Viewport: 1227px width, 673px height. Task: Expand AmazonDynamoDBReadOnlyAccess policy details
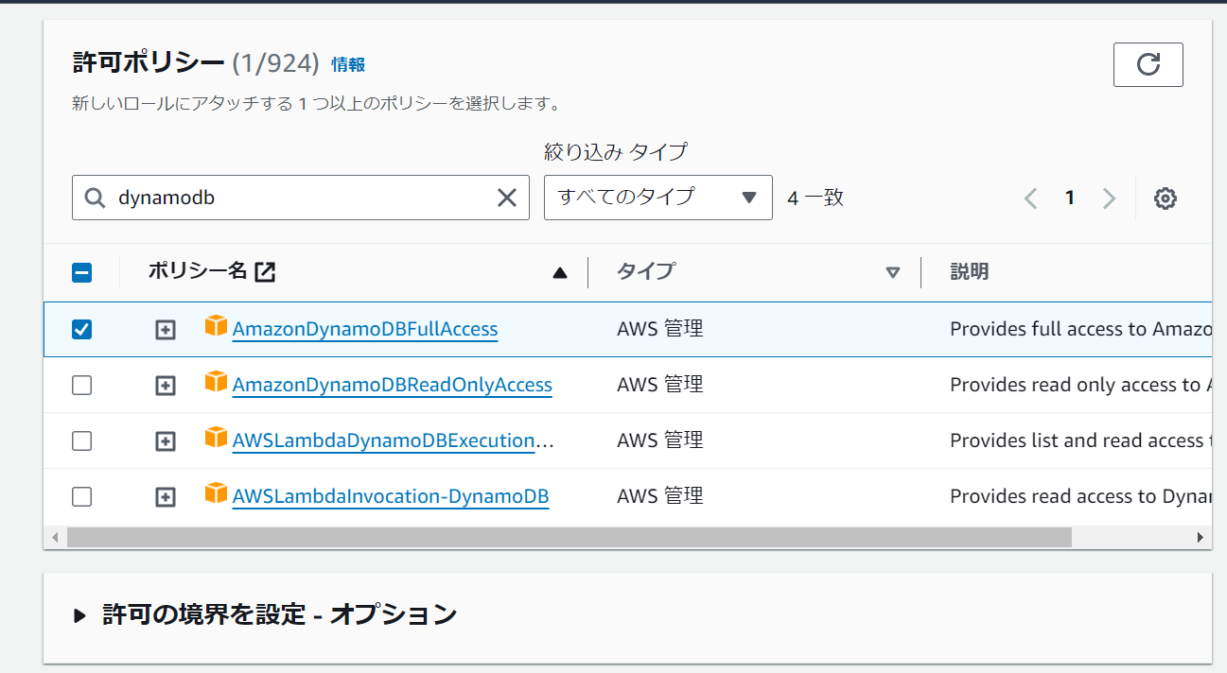point(166,386)
